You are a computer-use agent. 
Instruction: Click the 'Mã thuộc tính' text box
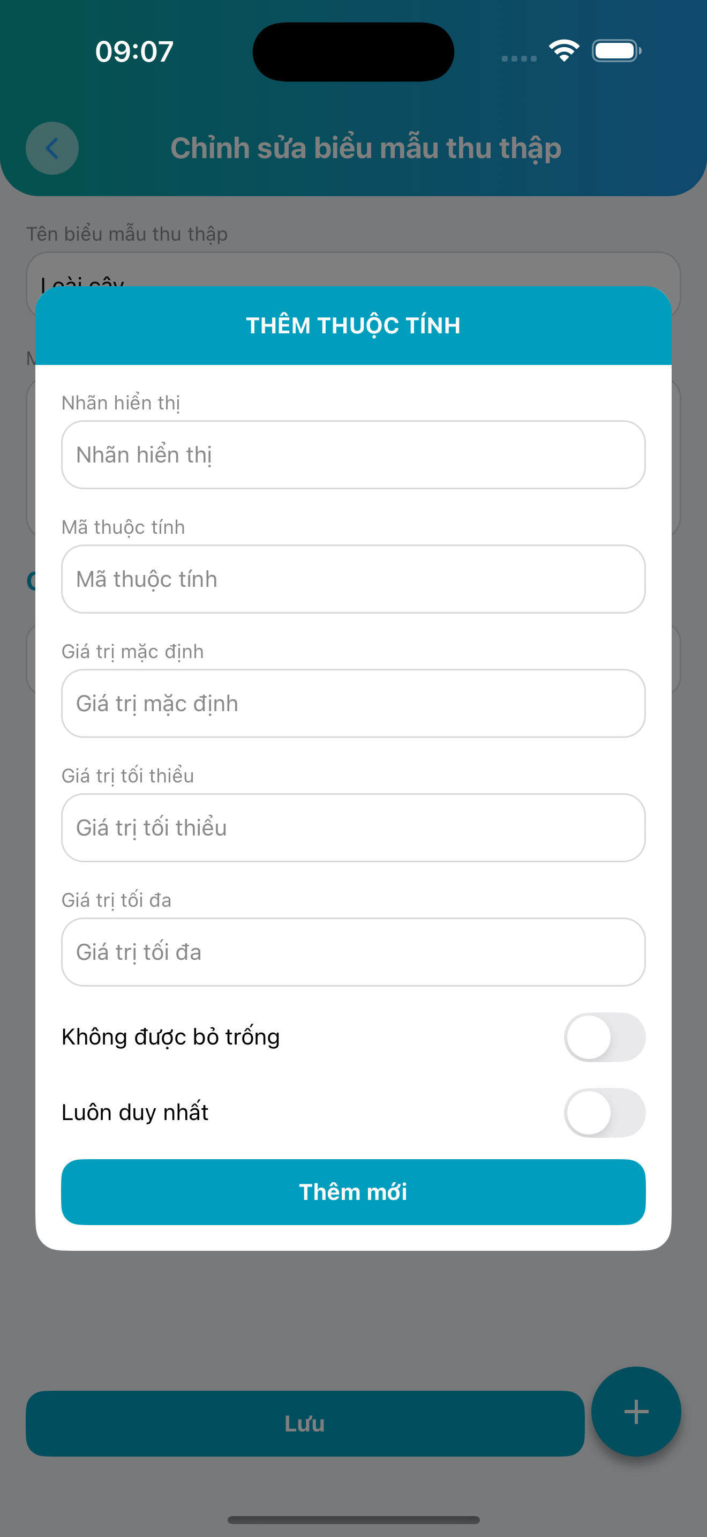tap(353, 579)
